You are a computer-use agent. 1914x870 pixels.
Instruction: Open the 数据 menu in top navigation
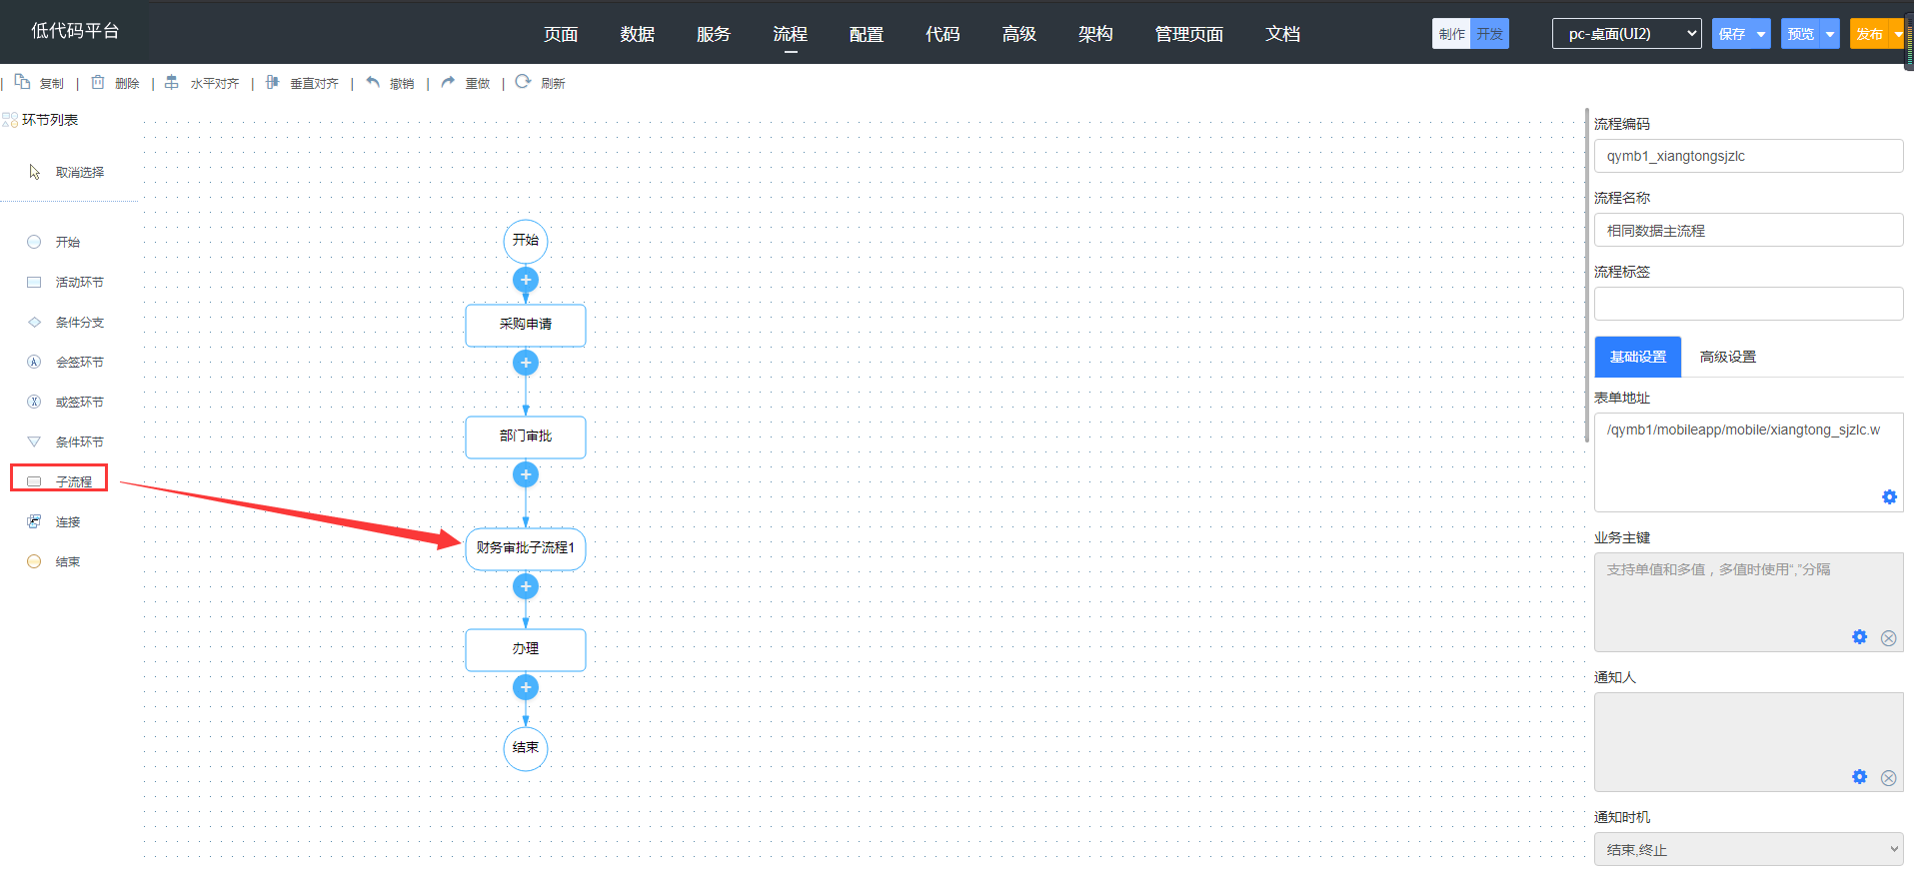pos(637,34)
